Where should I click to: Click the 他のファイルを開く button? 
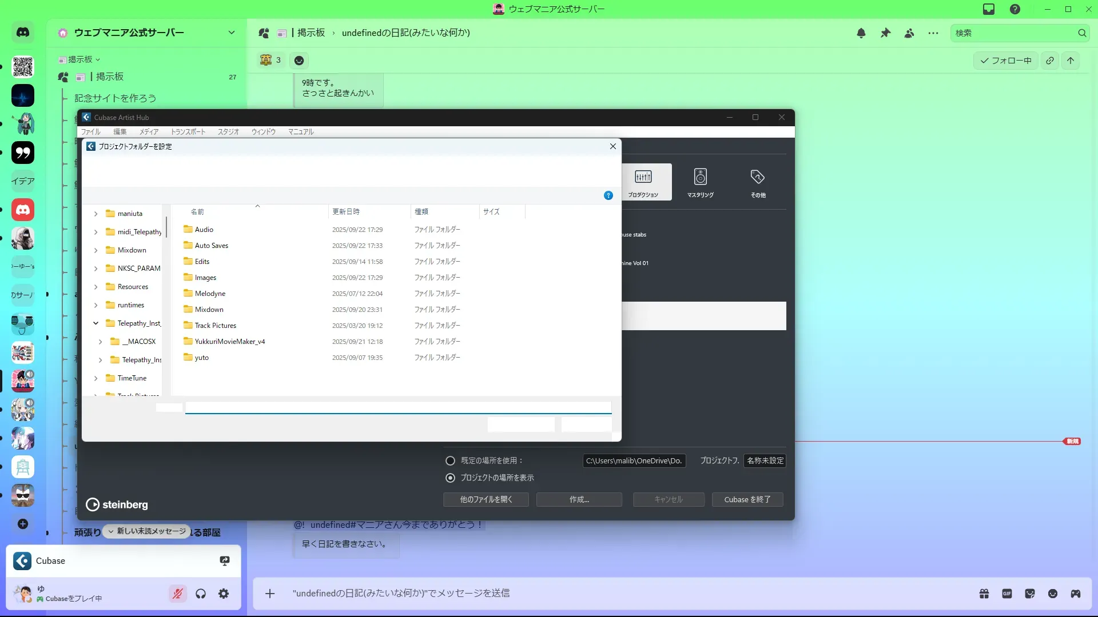point(486,499)
